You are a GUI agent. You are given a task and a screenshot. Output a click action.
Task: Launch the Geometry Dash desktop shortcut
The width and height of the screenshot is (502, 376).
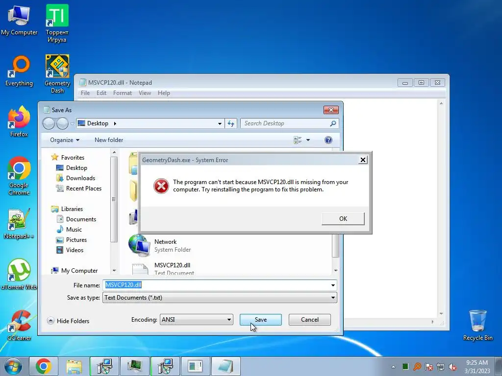(57, 74)
